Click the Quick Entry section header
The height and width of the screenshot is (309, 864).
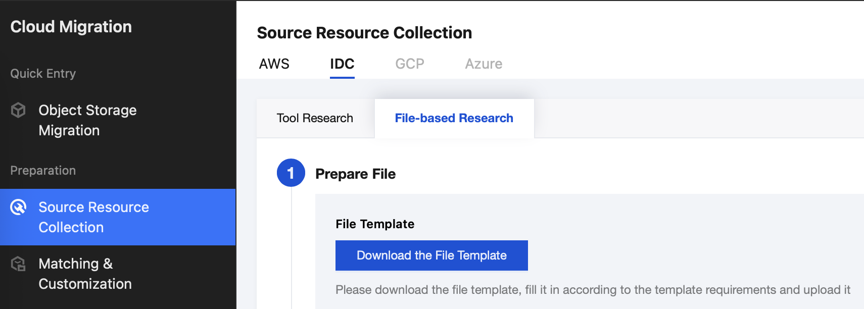[43, 74]
